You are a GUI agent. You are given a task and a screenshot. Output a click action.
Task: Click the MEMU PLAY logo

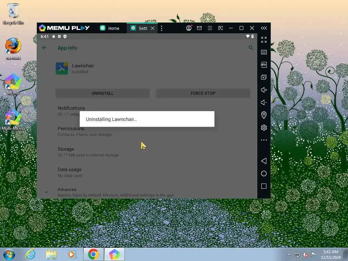64,28
